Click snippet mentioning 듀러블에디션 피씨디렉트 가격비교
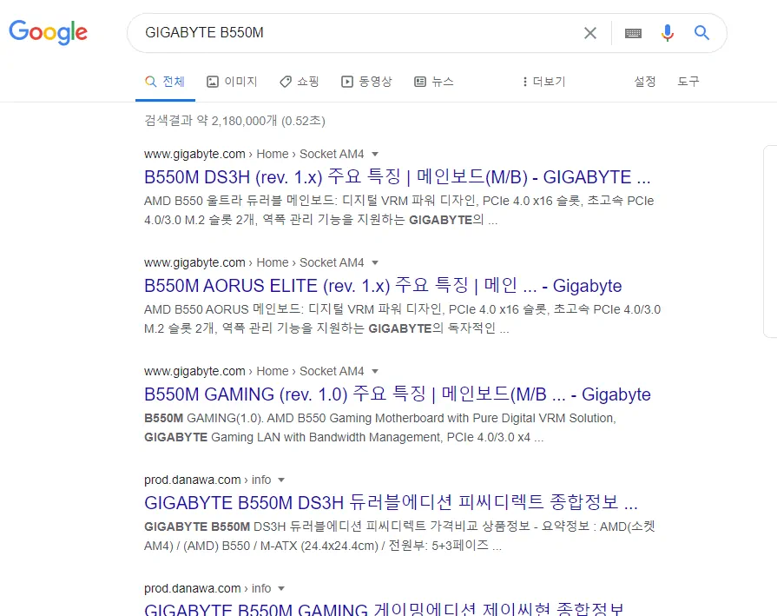This screenshot has height=616, width=777. 399,536
